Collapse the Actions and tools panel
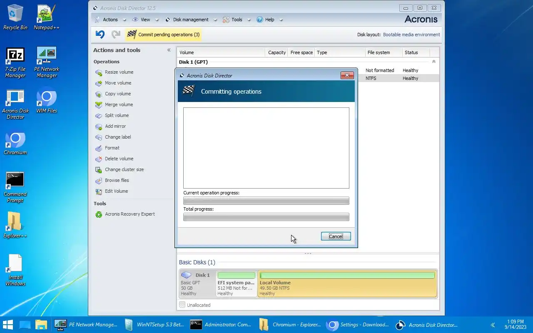 [169, 50]
